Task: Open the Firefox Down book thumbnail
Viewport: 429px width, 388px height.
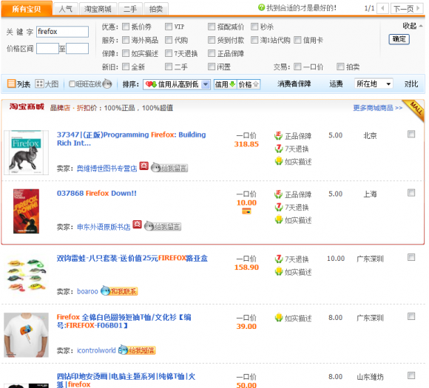Action: 27,211
